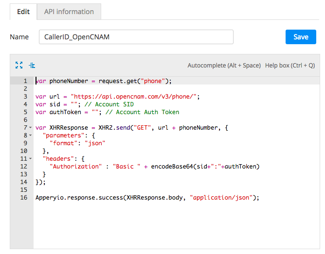Click line number 16 in the gutter
Image resolution: width=325 pixels, height=254 pixels.
(24, 198)
